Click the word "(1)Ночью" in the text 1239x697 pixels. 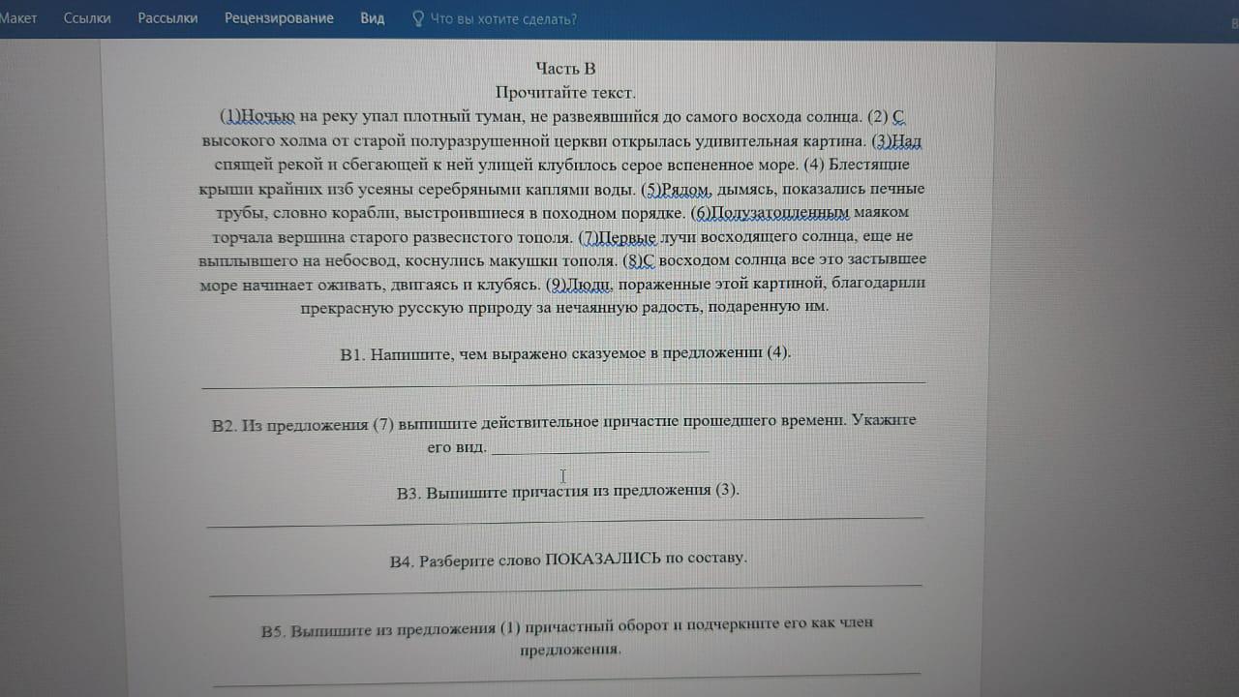(x=257, y=117)
